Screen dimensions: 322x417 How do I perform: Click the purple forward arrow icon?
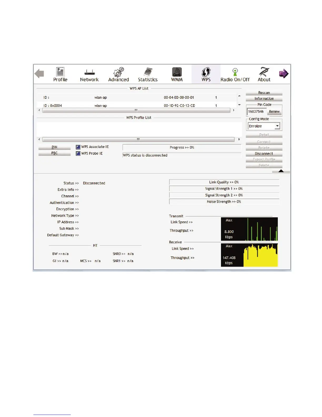point(284,73)
